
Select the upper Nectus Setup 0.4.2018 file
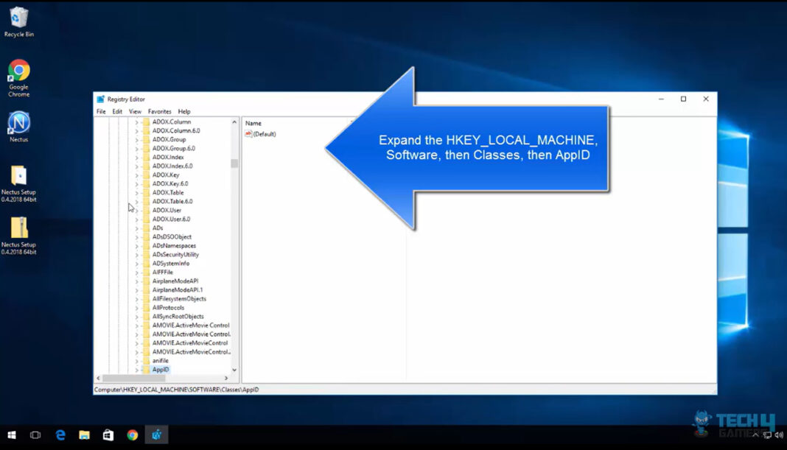[18, 183]
